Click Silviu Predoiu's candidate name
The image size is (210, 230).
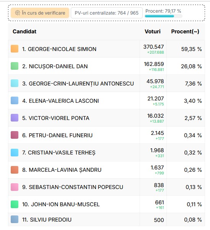tap(47, 220)
